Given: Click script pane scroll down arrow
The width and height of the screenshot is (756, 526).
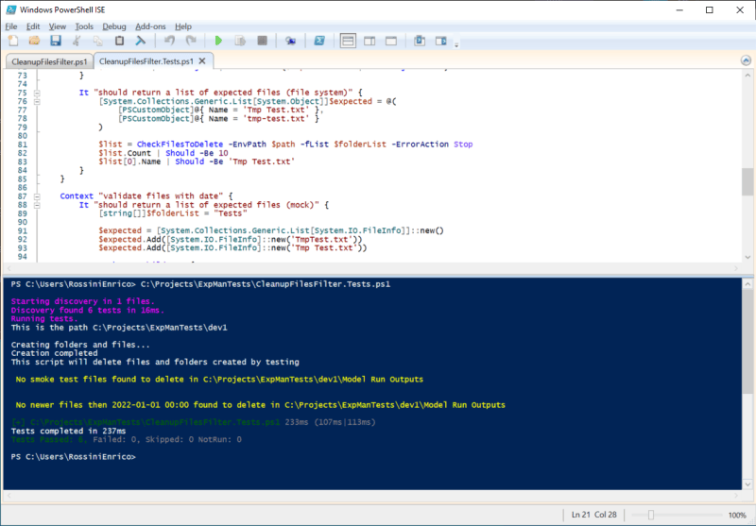Looking at the screenshot, I should 747,257.
